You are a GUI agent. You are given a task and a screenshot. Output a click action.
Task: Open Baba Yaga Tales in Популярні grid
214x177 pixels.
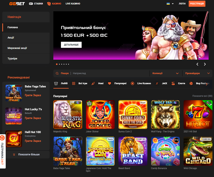coord(68,151)
